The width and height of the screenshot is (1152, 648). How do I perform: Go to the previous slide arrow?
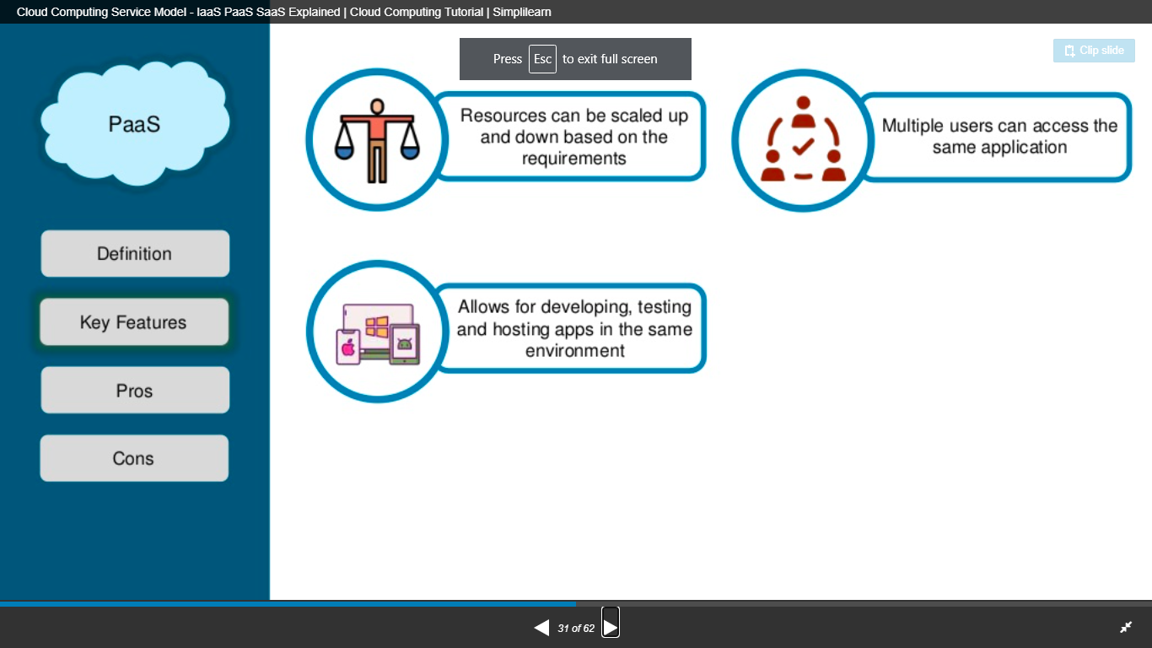[x=541, y=628]
